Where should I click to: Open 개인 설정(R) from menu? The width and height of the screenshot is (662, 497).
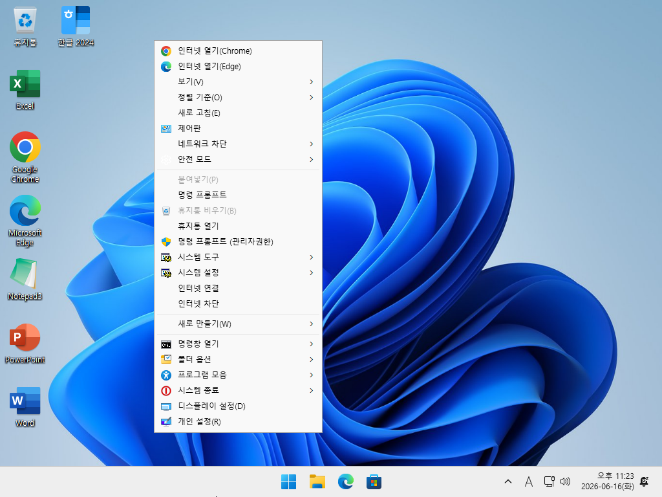point(238,422)
